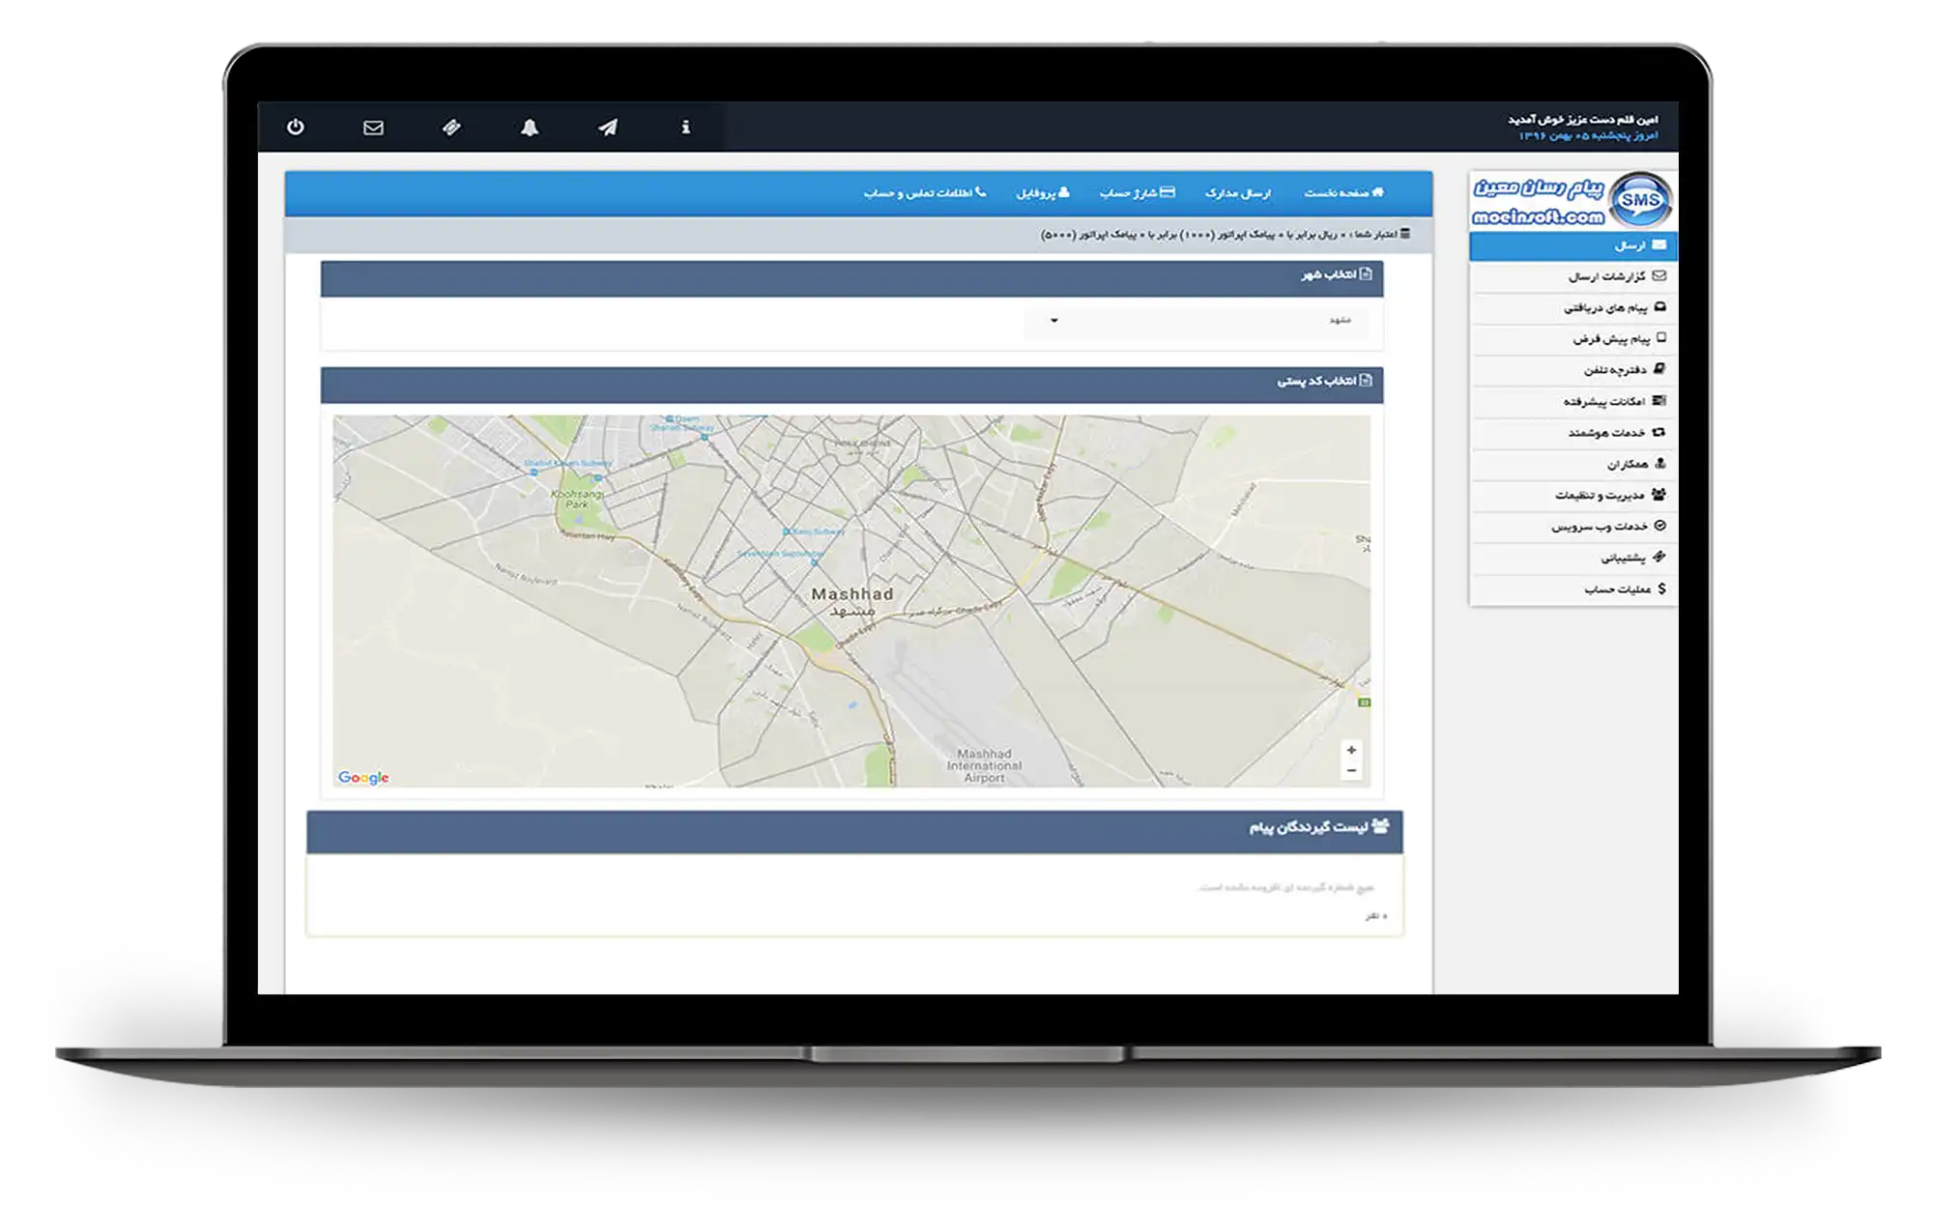Click the paper plane send icon
The image size is (1933, 1205).
[607, 128]
